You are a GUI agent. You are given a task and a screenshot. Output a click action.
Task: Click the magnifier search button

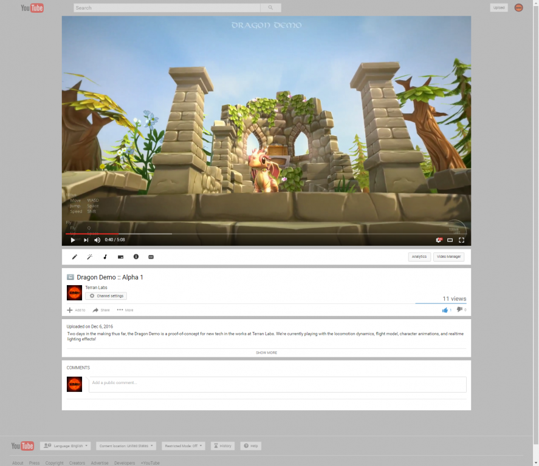pyautogui.click(x=270, y=8)
